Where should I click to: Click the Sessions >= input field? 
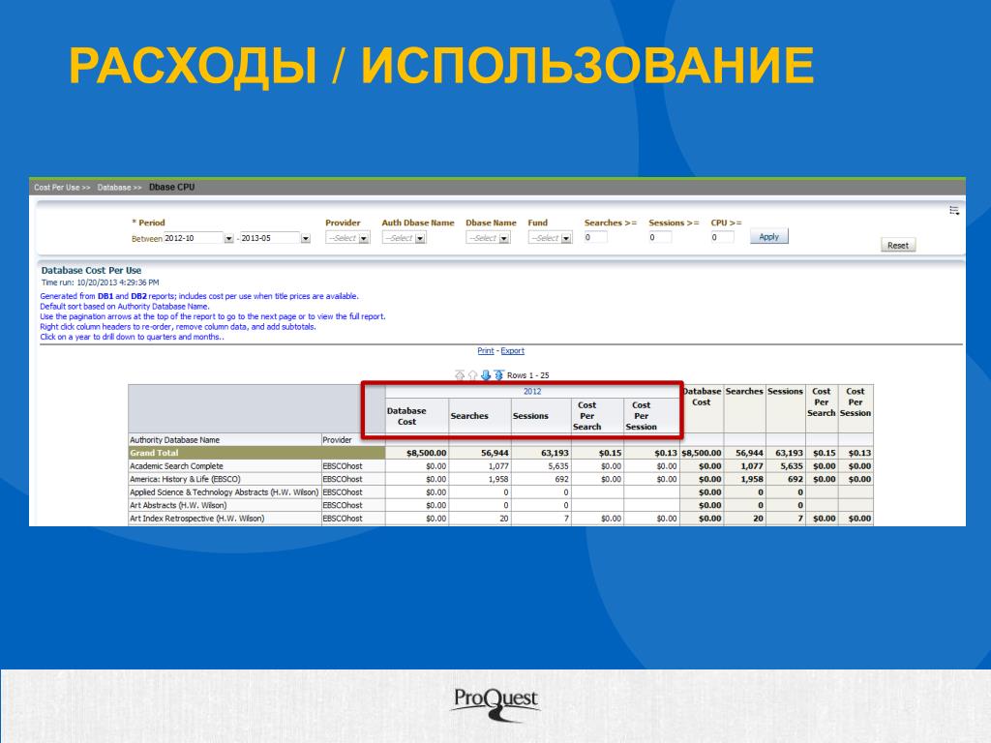pyautogui.click(x=660, y=238)
